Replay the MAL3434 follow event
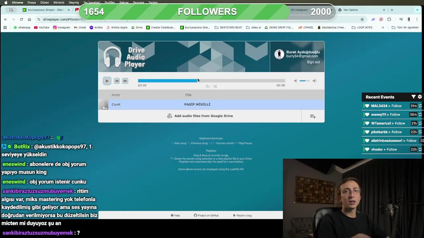Screen dimensions: 424x238 [420, 106]
